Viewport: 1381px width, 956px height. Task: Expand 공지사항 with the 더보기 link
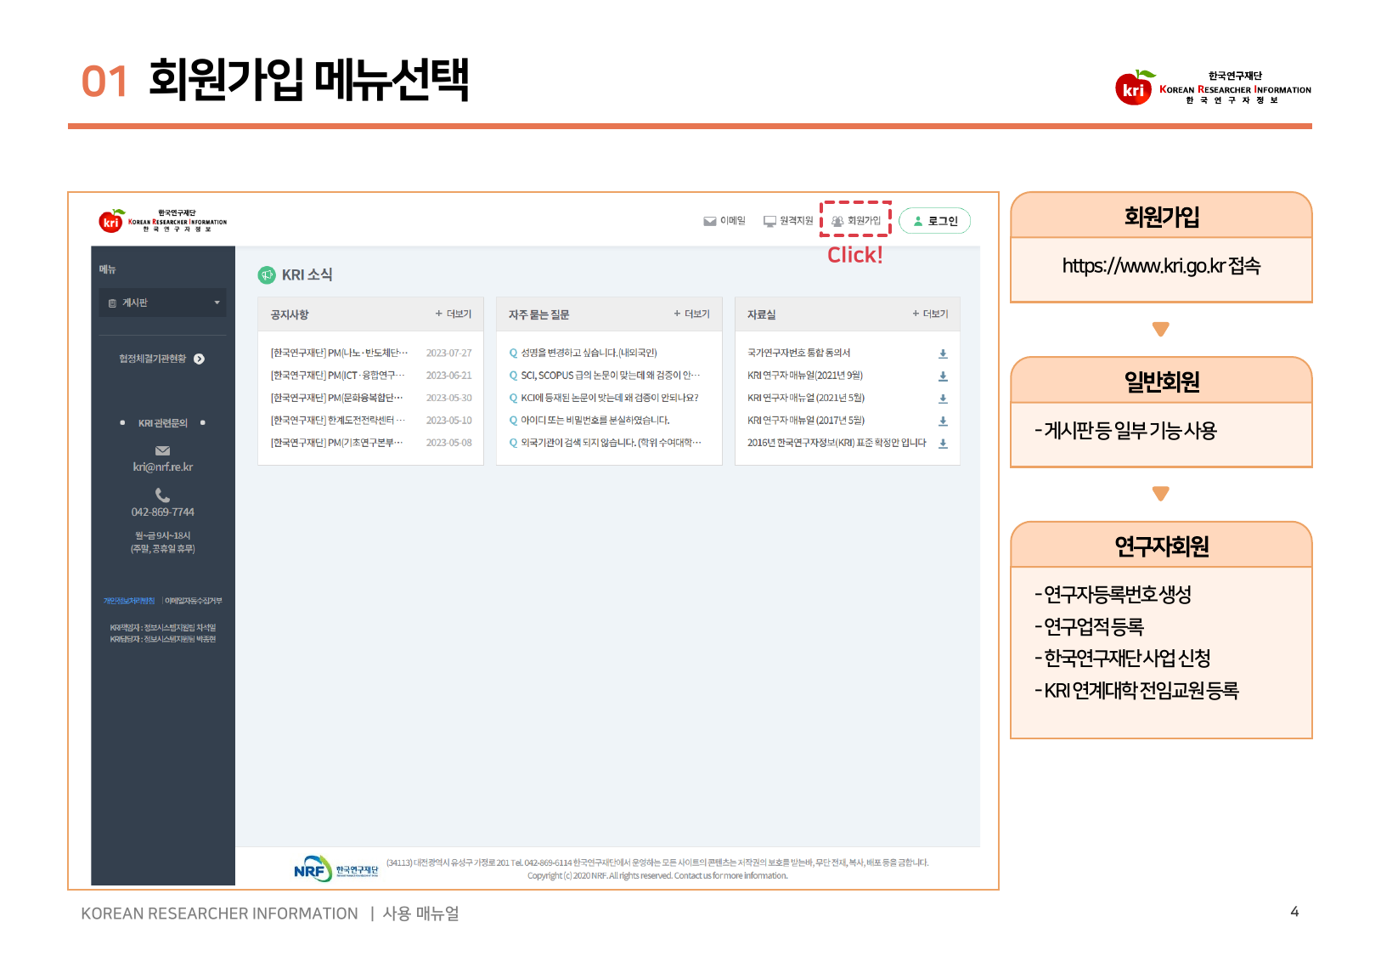pyautogui.click(x=454, y=314)
